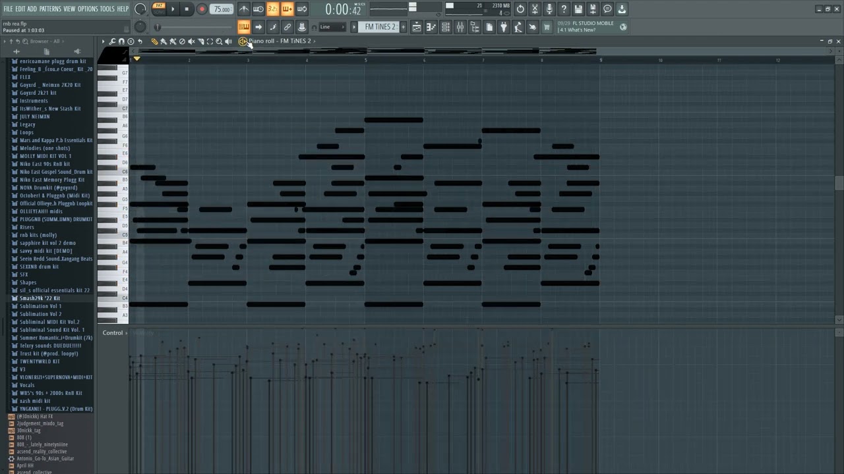Open the Playlist window button
Viewport: 844px width, 474px height.
(417, 27)
